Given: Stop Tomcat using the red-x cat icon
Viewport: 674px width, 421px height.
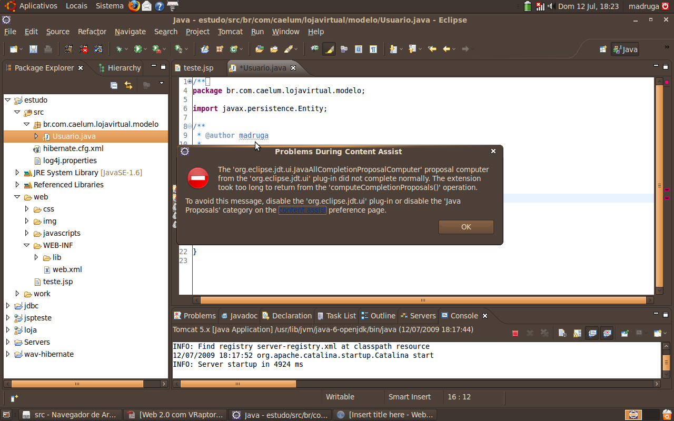Looking at the screenshot, I should pyautogui.click(x=84, y=49).
